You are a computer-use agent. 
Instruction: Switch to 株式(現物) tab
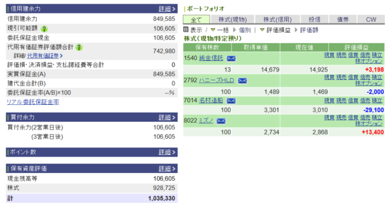pyautogui.click(x=233, y=19)
